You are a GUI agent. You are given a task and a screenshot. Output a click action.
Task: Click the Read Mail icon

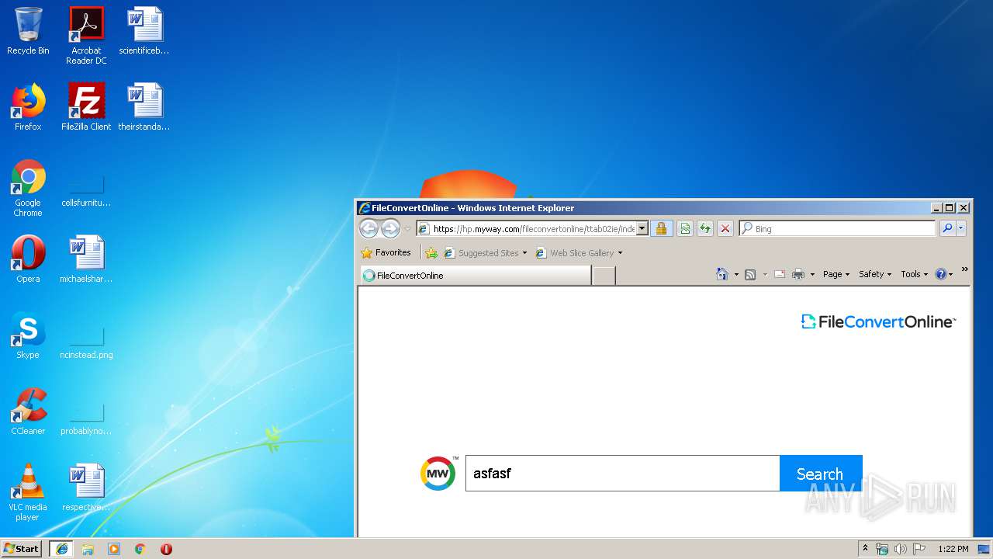[780, 274]
